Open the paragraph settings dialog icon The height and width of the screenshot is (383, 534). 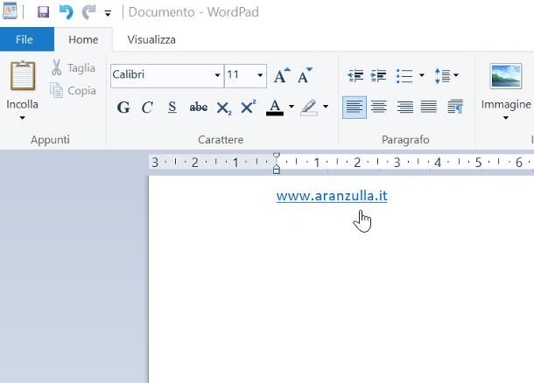455,107
